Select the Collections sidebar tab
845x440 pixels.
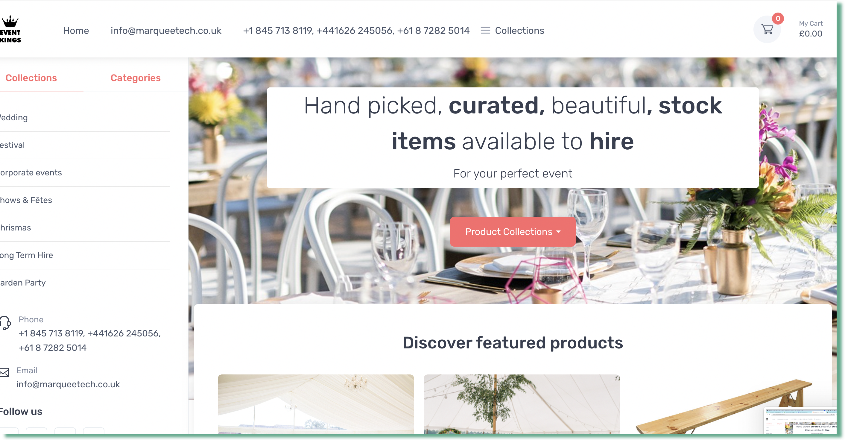pos(31,78)
